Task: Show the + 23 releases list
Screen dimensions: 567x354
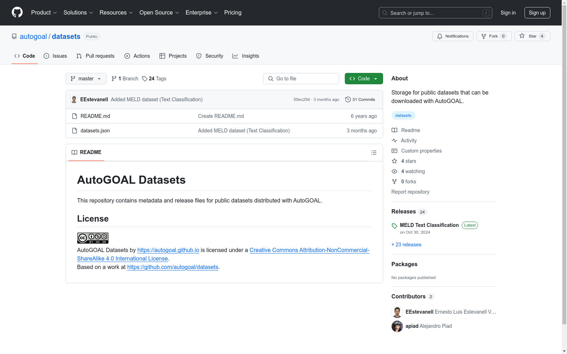Action: pos(406,245)
